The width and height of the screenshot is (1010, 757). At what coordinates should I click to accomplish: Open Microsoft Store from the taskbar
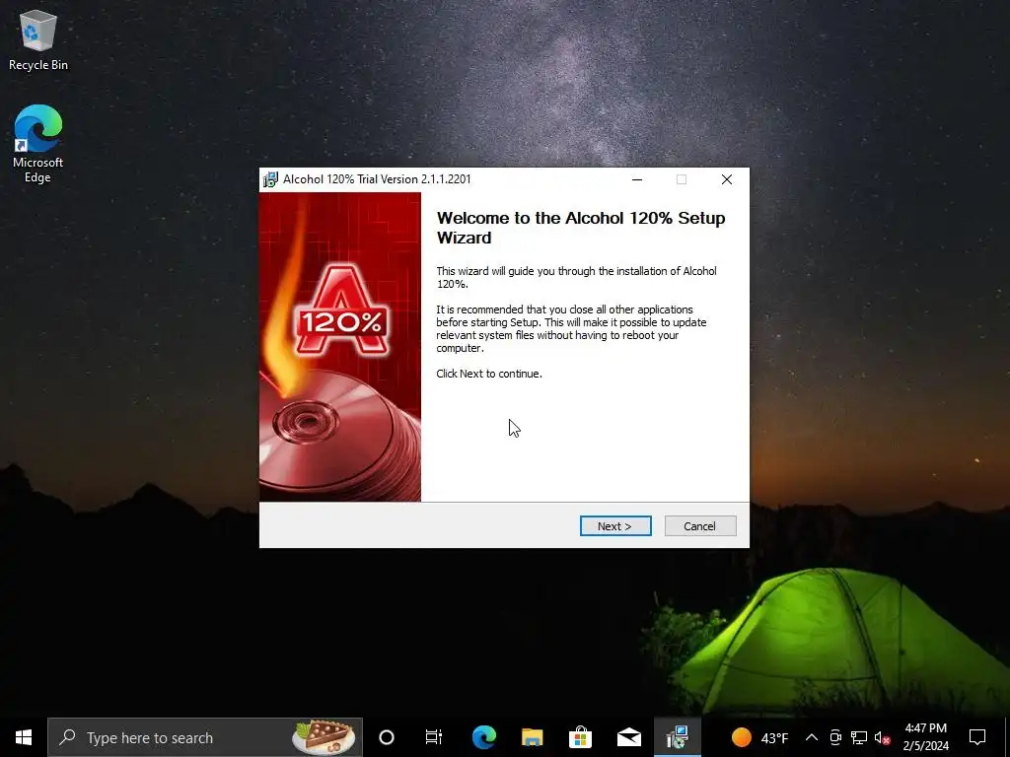click(x=580, y=737)
